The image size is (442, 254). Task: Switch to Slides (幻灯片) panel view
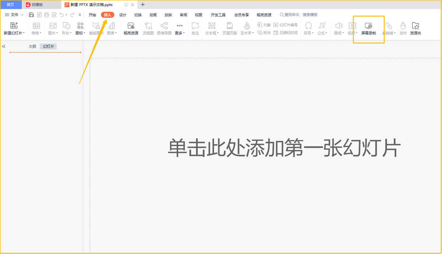coord(48,47)
